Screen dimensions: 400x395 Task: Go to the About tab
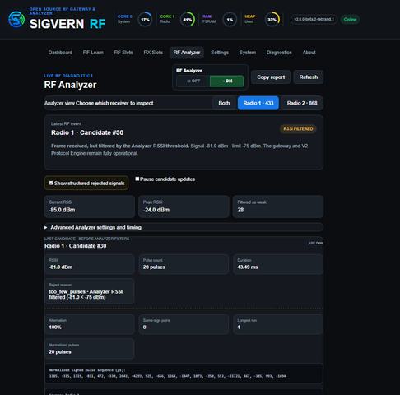[309, 53]
